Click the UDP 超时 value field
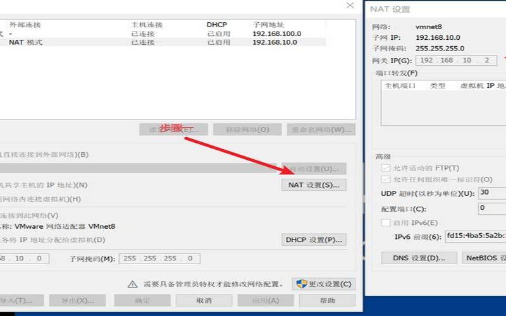The image size is (506, 316). tap(492, 193)
